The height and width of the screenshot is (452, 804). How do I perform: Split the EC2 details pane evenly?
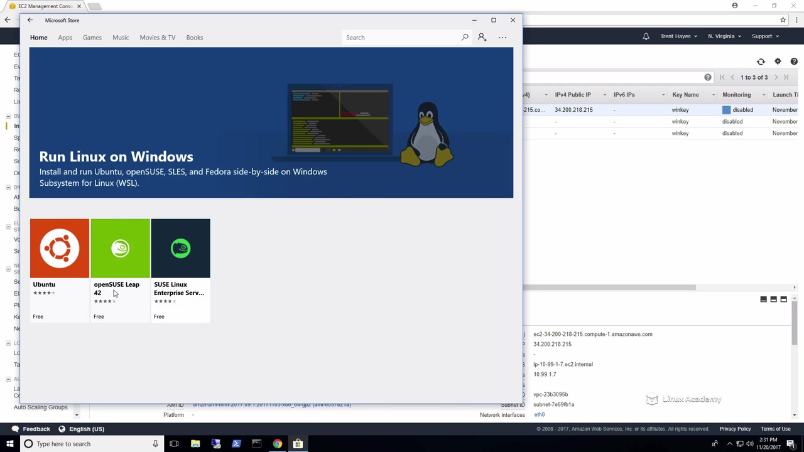pos(774,299)
